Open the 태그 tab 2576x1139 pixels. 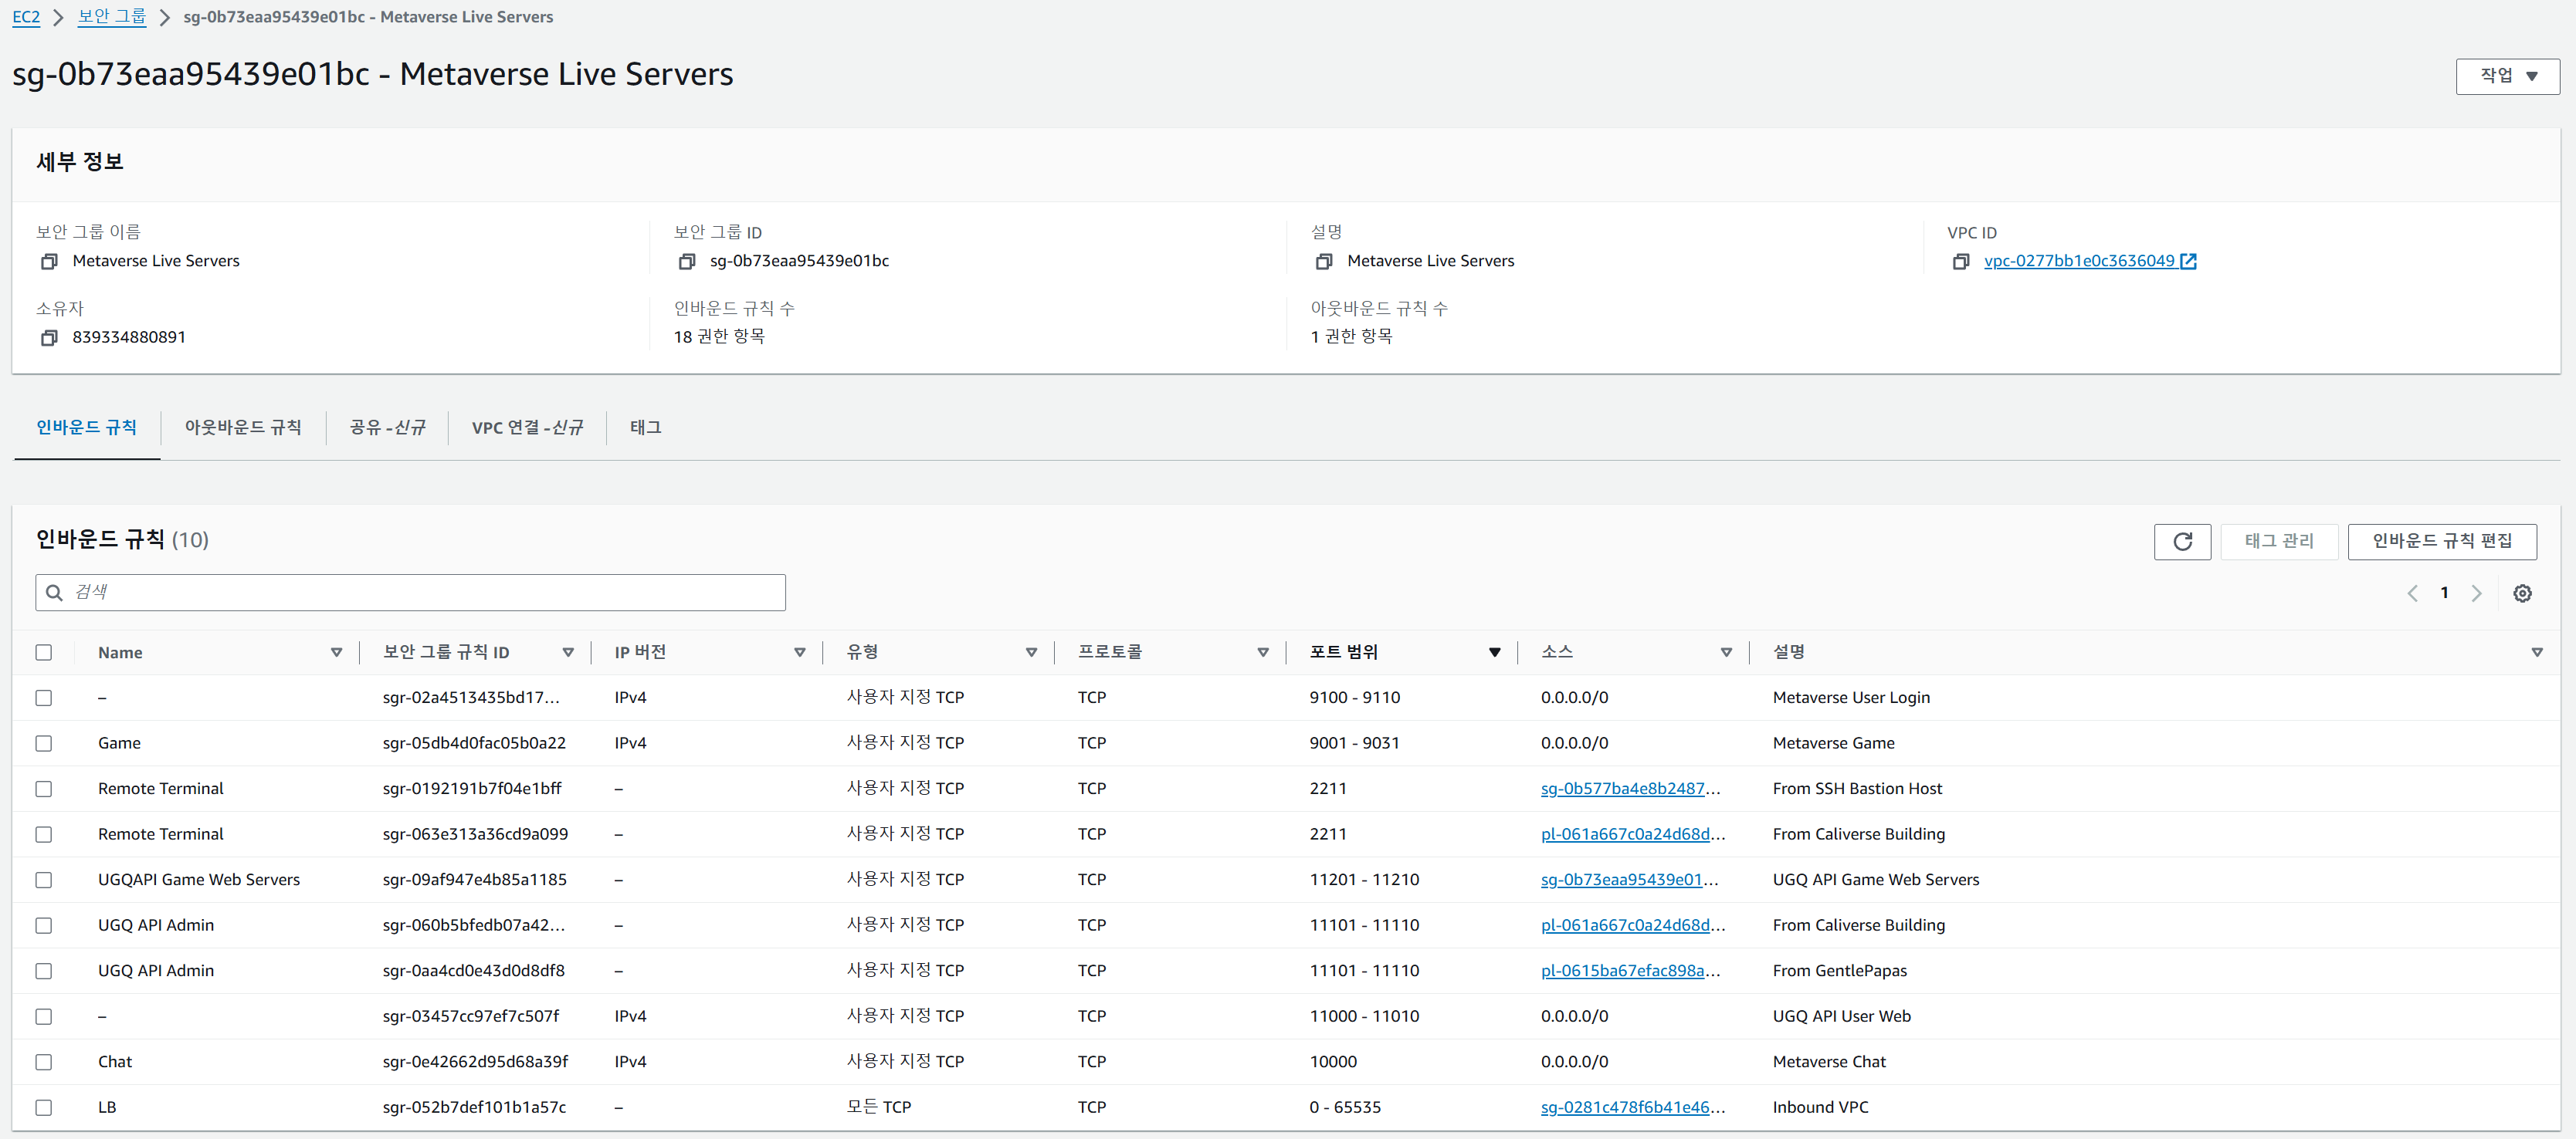point(645,428)
